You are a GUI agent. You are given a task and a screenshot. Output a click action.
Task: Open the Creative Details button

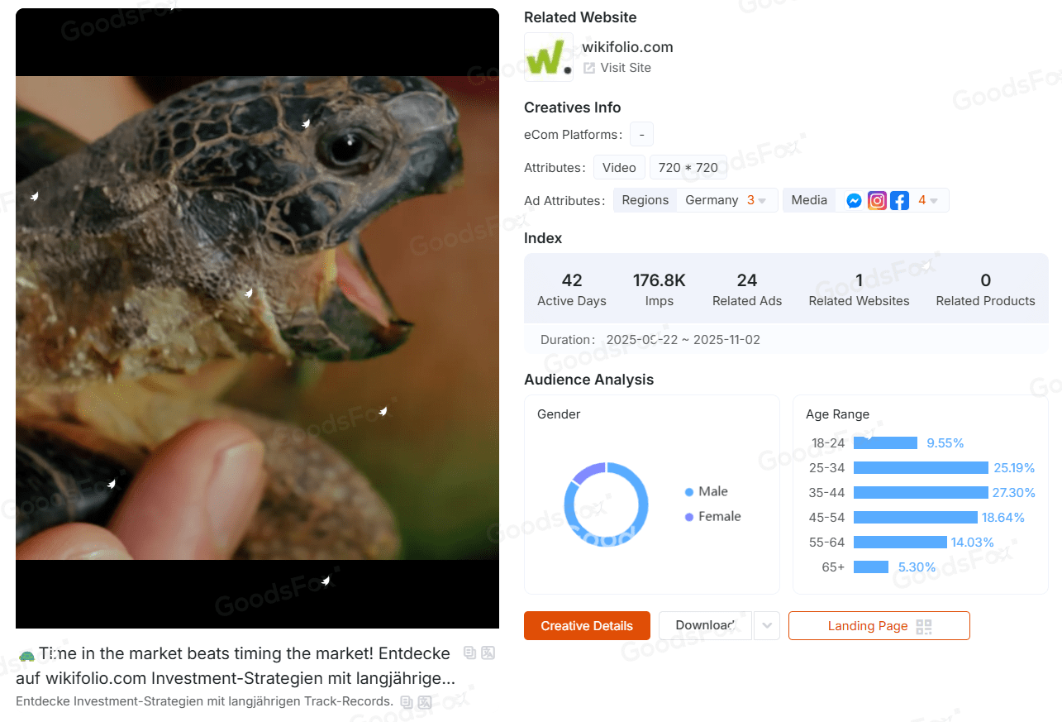pos(587,626)
